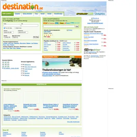Open the Gran Canaria charter destination link
Image resolution: width=137 pixels, height=137 pixels.
pos(47,45)
